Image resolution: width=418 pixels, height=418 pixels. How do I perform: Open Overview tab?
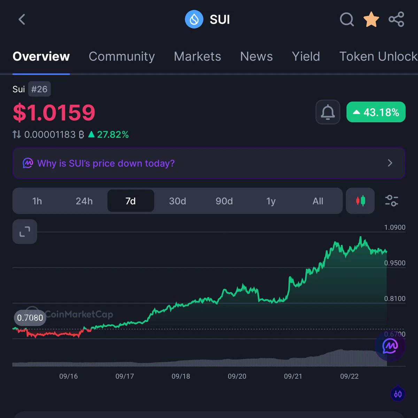coord(41,56)
